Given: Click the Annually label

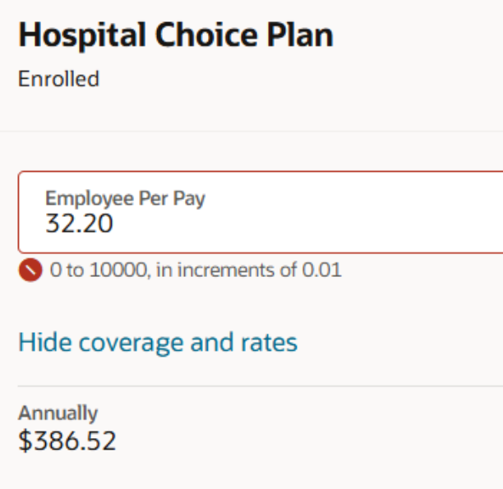Looking at the screenshot, I should (x=58, y=413).
